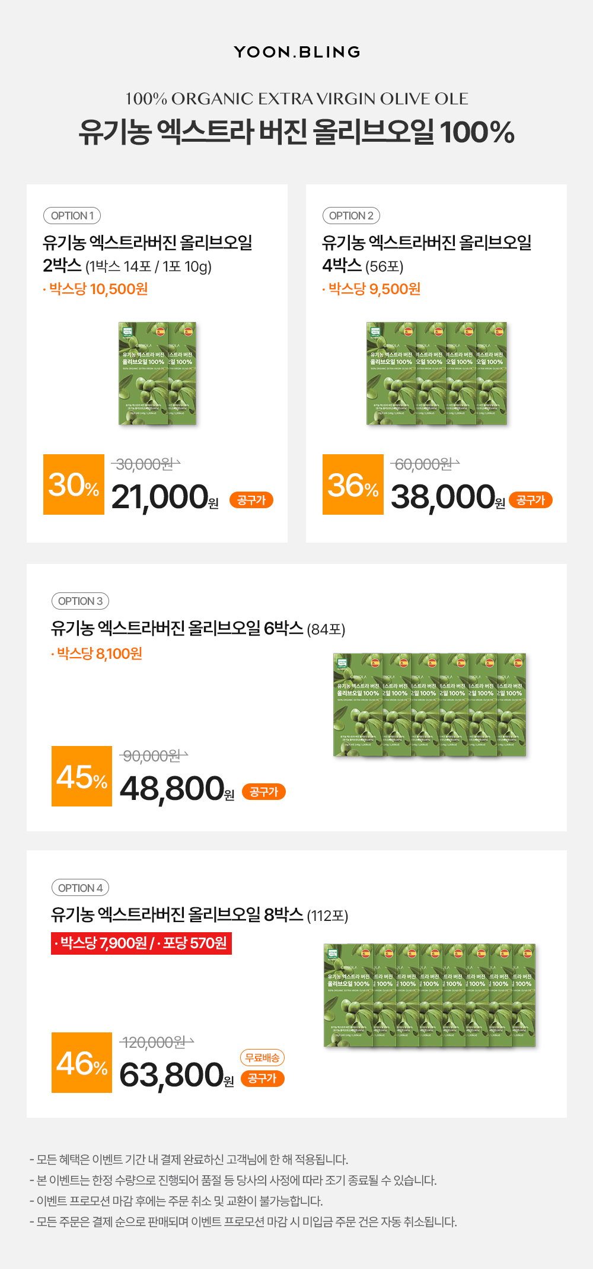
Task: Click the 공구가 badge next to 38,000원
Action: click(531, 500)
